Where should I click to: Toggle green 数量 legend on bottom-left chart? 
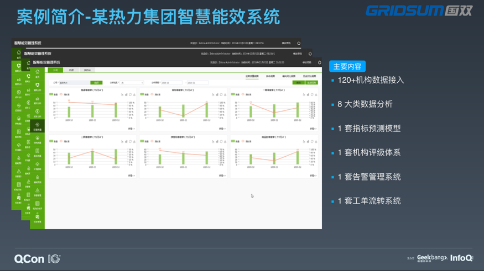[x=54, y=141]
